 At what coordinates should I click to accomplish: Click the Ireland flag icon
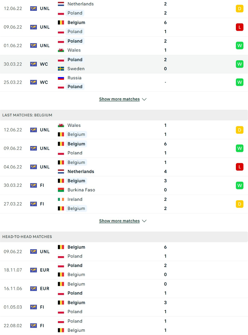pyautogui.click(x=61, y=199)
